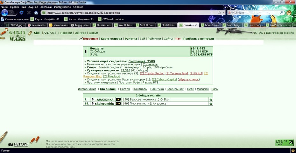Open Самые популярные bookmark
This screenshot has width=296, height=153.
pos(15,19)
